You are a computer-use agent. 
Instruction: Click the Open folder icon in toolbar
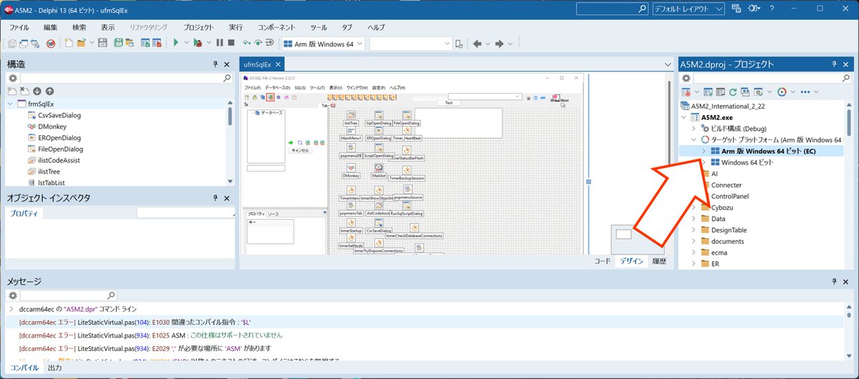(82, 44)
